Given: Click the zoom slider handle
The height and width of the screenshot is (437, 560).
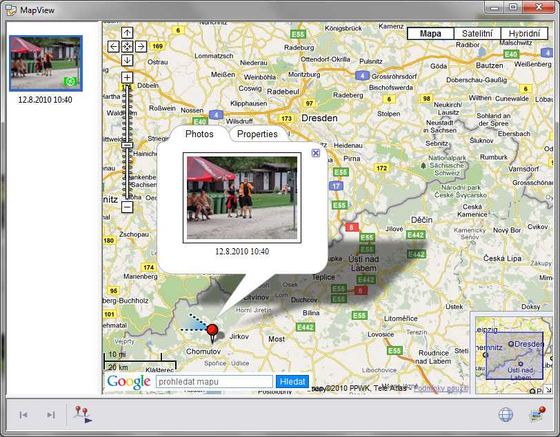Looking at the screenshot, I should (x=127, y=145).
